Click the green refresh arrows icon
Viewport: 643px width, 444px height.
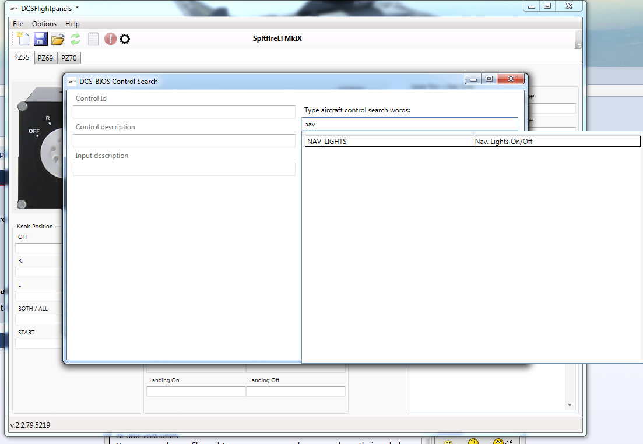75,39
